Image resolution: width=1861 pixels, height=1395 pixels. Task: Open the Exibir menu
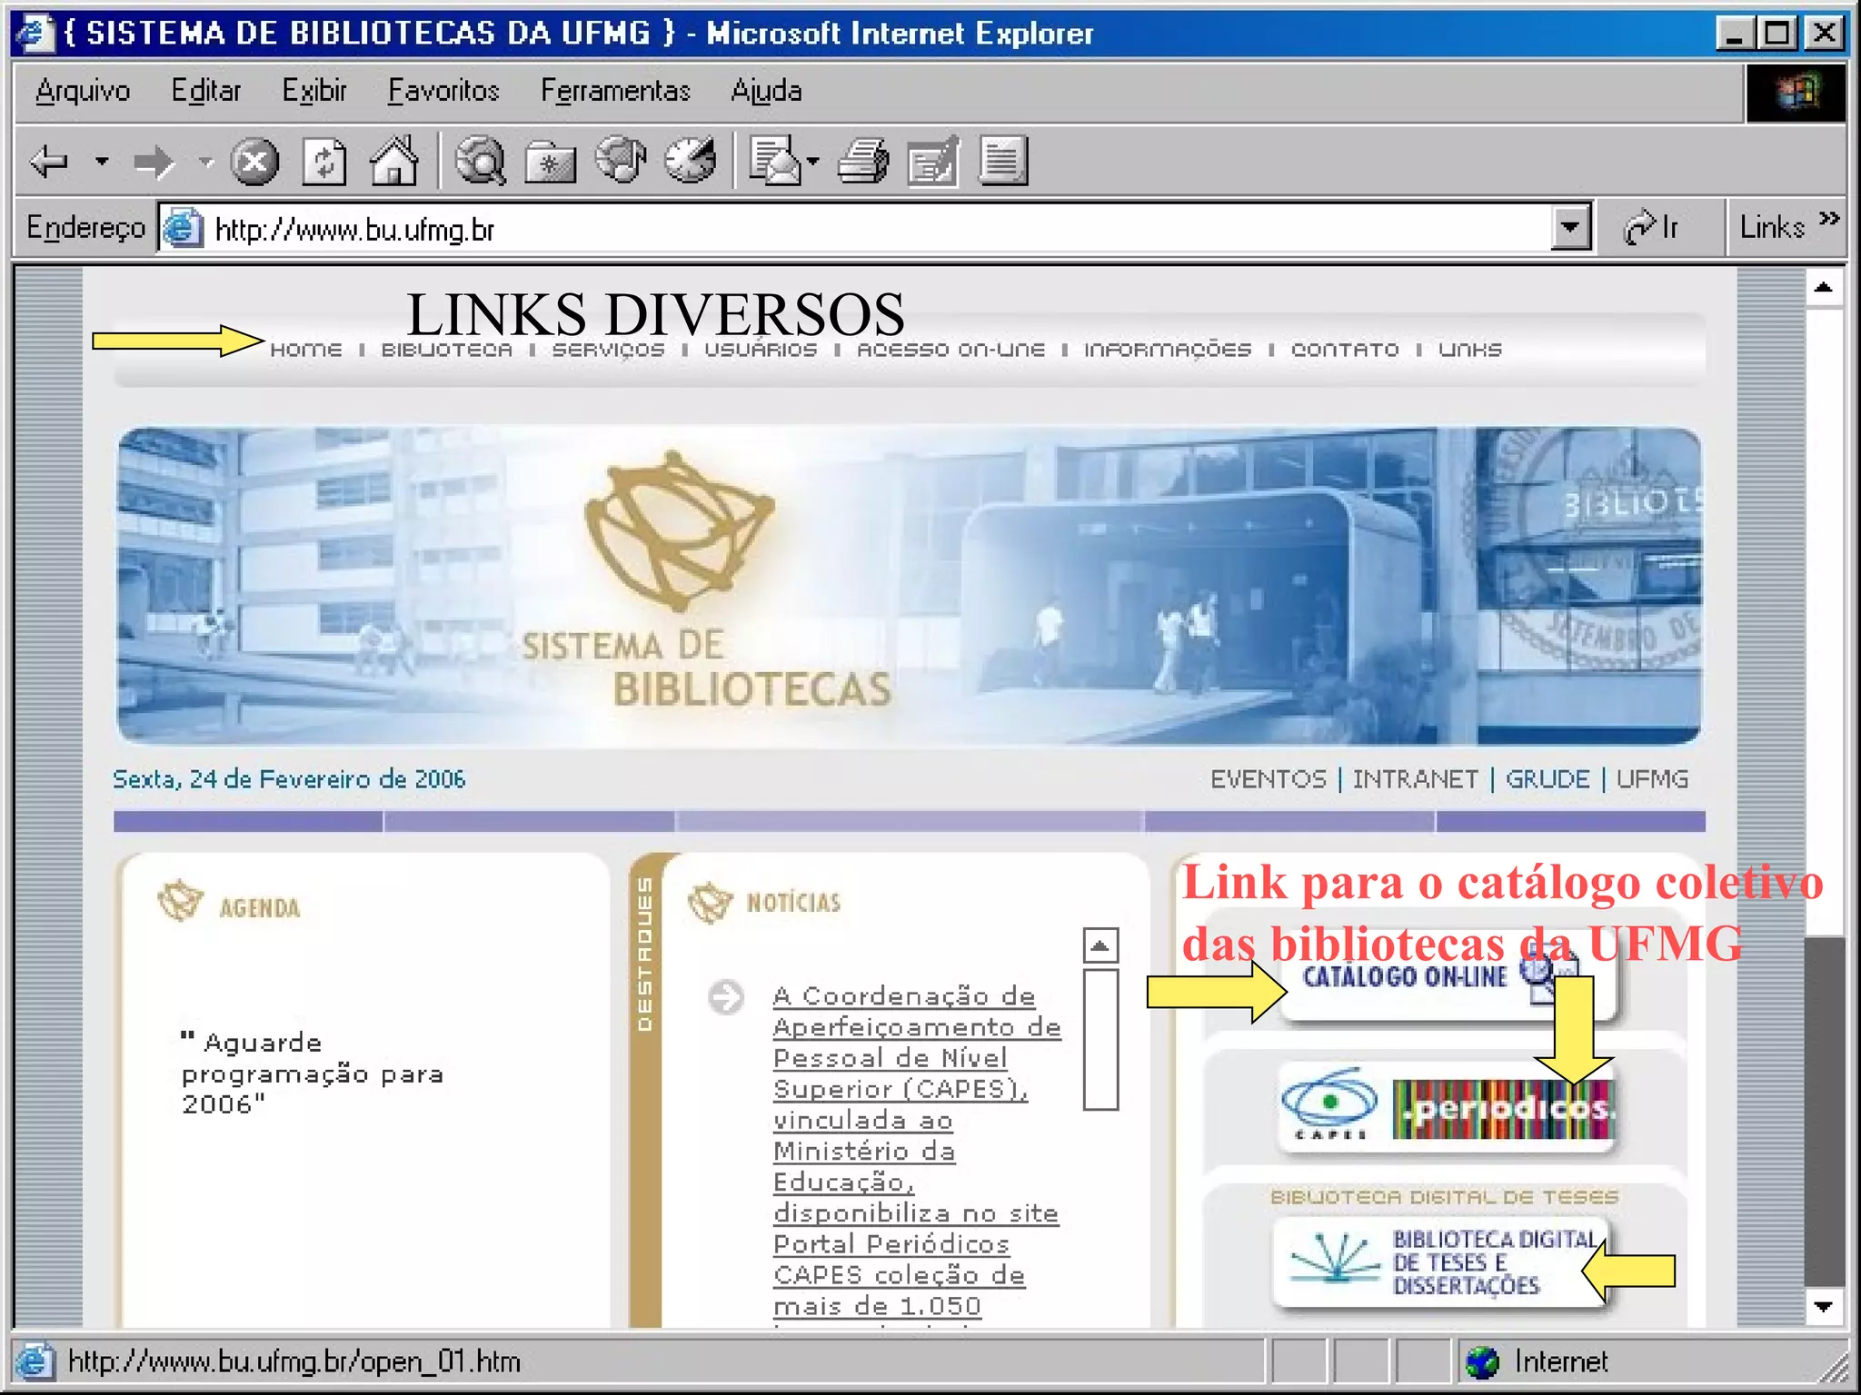coord(314,91)
